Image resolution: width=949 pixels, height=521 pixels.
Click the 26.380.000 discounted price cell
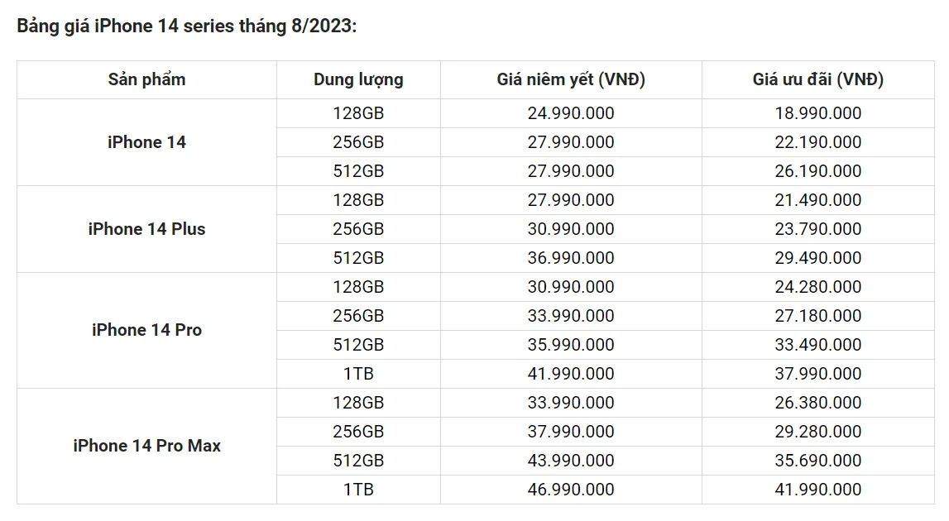[818, 403]
